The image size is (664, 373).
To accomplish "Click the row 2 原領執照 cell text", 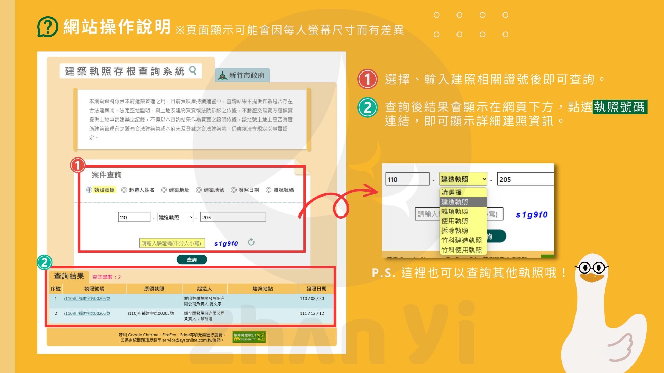I will coord(151,314).
